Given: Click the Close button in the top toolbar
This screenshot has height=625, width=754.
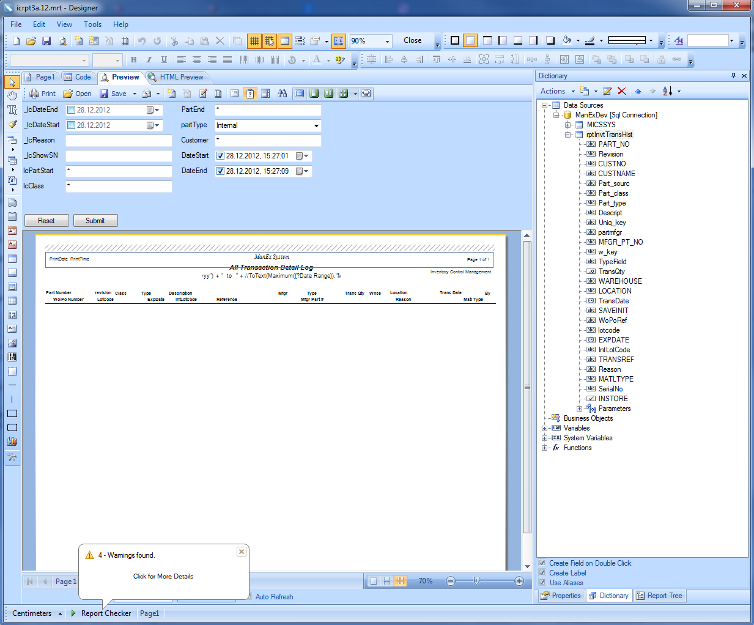Looking at the screenshot, I should point(413,40).
